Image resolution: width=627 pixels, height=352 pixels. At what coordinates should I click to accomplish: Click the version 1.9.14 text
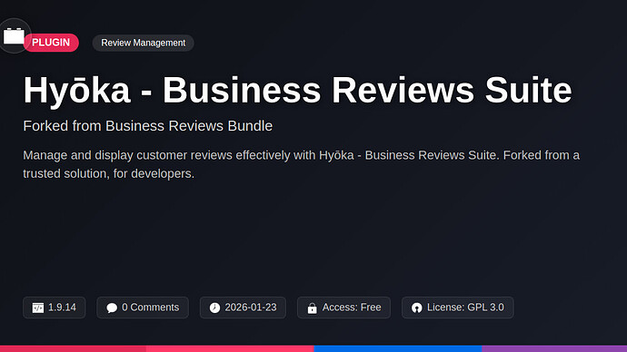(x=62, y=308)
